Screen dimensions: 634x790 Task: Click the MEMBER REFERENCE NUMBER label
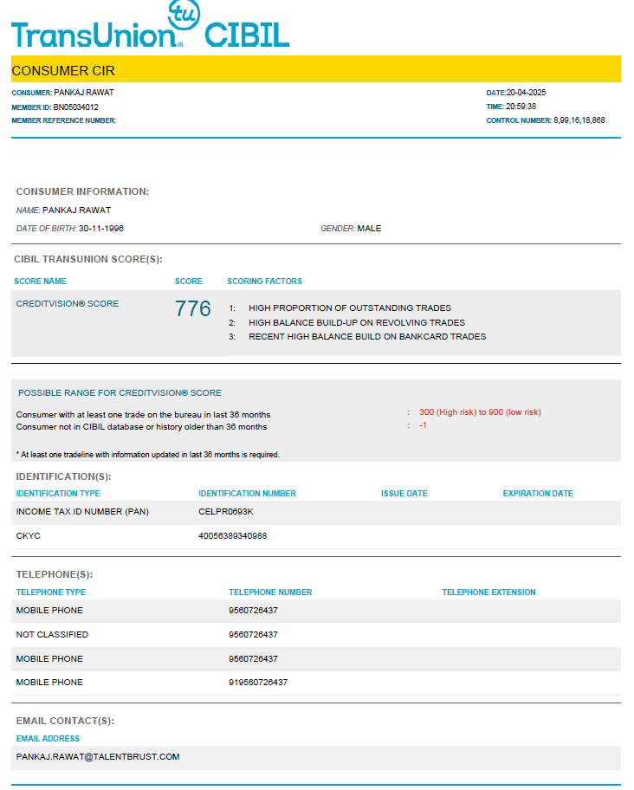[64, 120]
